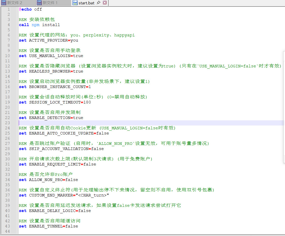Image resolution: width=285 pixels, height=236 pixels.
Task: Place cursor on the '@echo off' line
Action: click(x=30, y=9)
